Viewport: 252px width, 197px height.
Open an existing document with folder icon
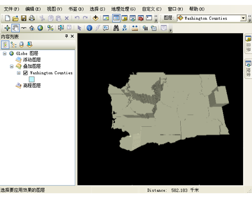click(x=15, y=18)
